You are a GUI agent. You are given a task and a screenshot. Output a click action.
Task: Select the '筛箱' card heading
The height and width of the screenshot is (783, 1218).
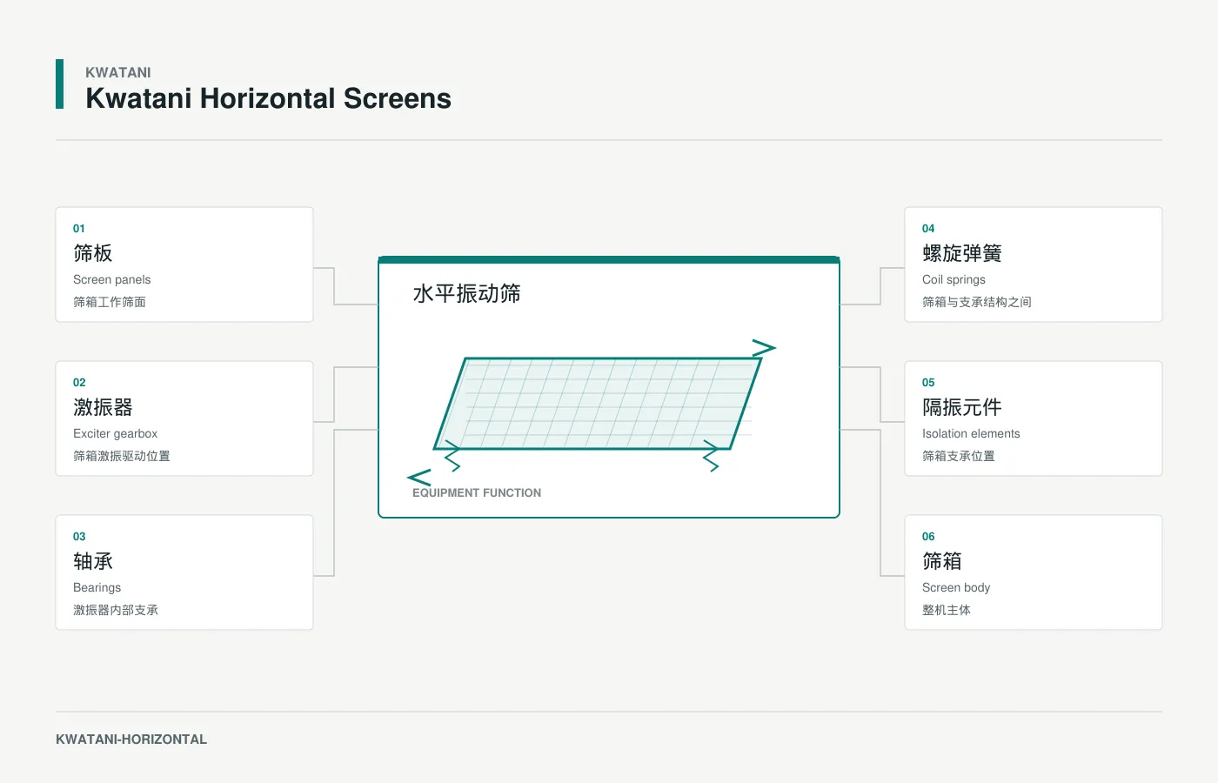point(942,561)
